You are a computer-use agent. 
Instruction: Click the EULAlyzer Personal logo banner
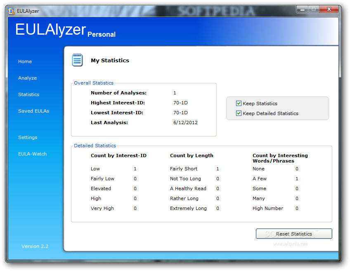click(x=65, y=31)
